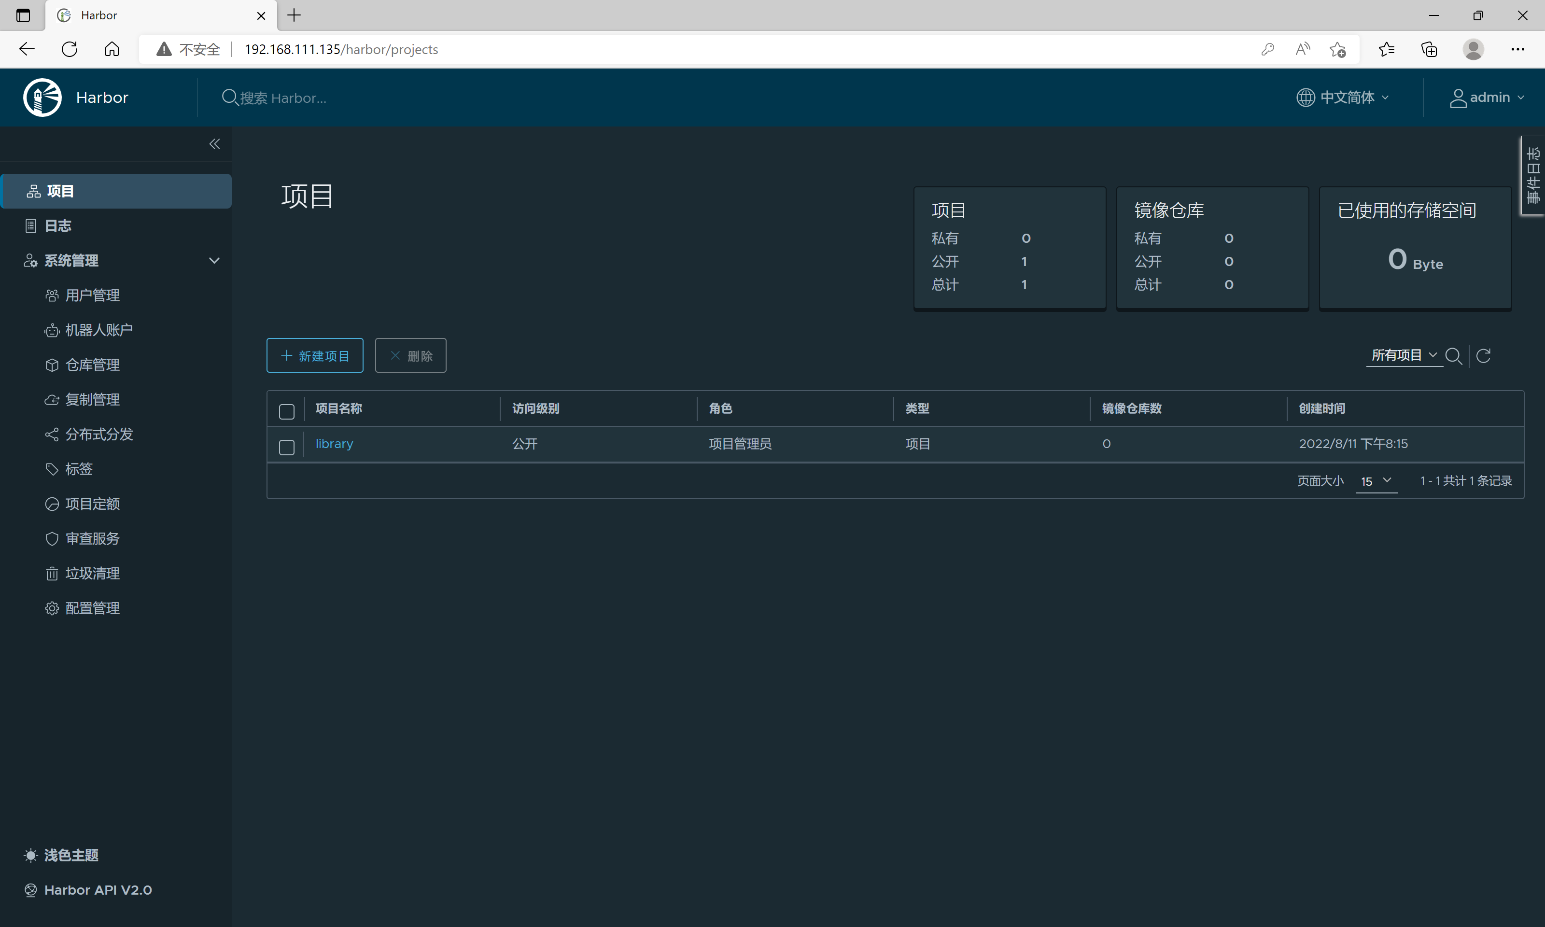
Task: Collapse 系统管理 section chevron
Action: [214, 261]
